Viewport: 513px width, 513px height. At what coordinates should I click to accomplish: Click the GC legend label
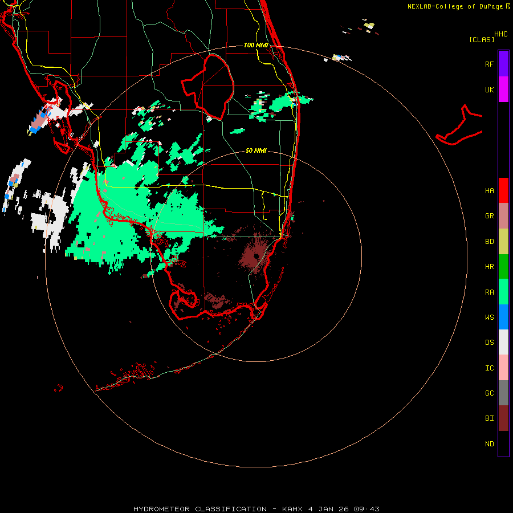(489, 393)
